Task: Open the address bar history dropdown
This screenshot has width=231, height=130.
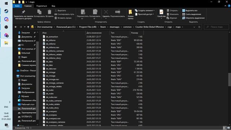Action: coord(194,27)
